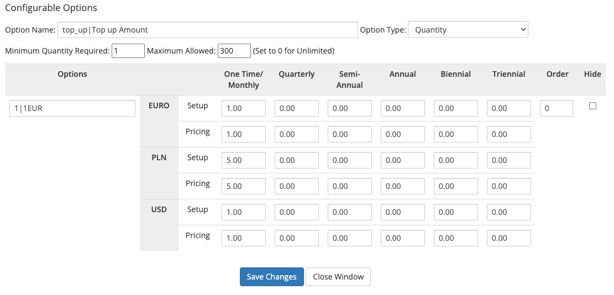
Task: Click PLN Pricing Semi-Annual field
Action: [x=349, y=186]
